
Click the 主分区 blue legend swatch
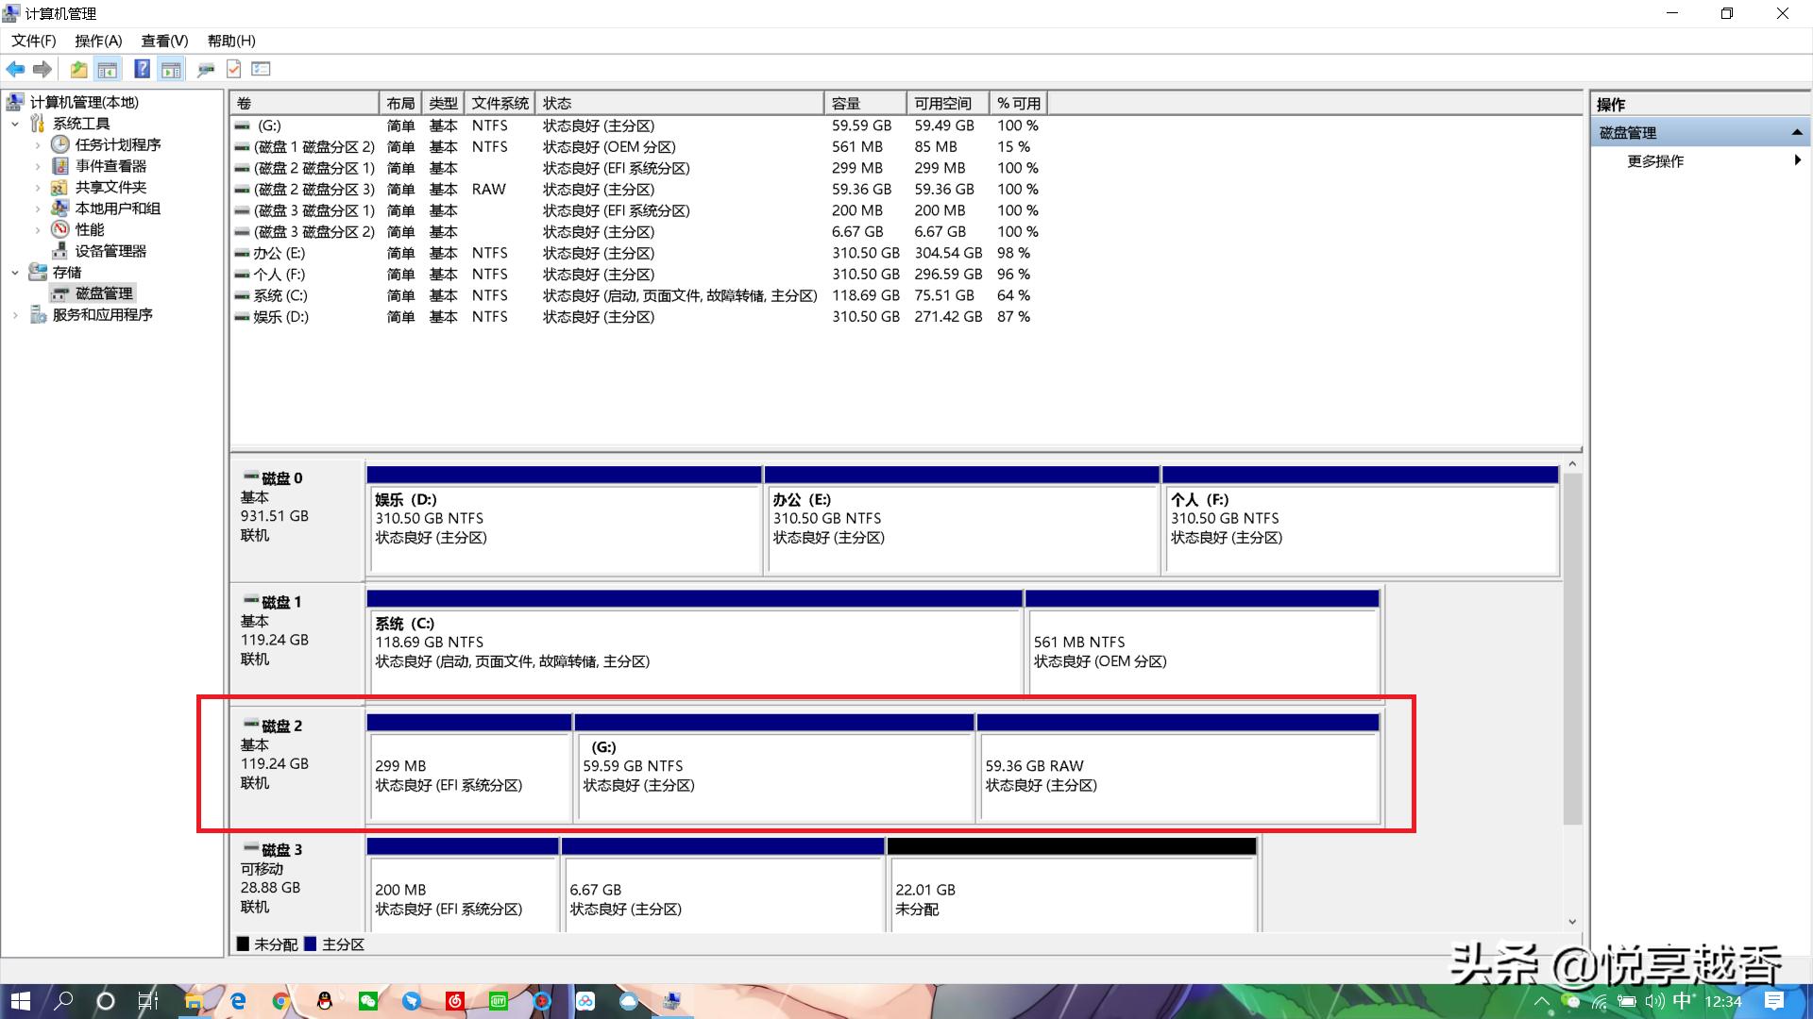[310, 944]
